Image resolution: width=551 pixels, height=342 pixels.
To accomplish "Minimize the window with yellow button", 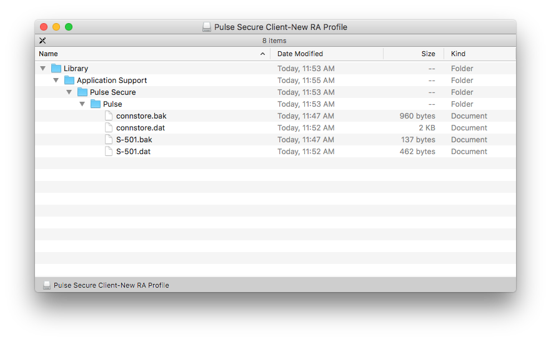I will (56, 27).
